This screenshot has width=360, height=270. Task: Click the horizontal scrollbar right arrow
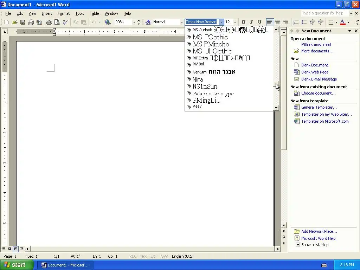pos(278,249)
